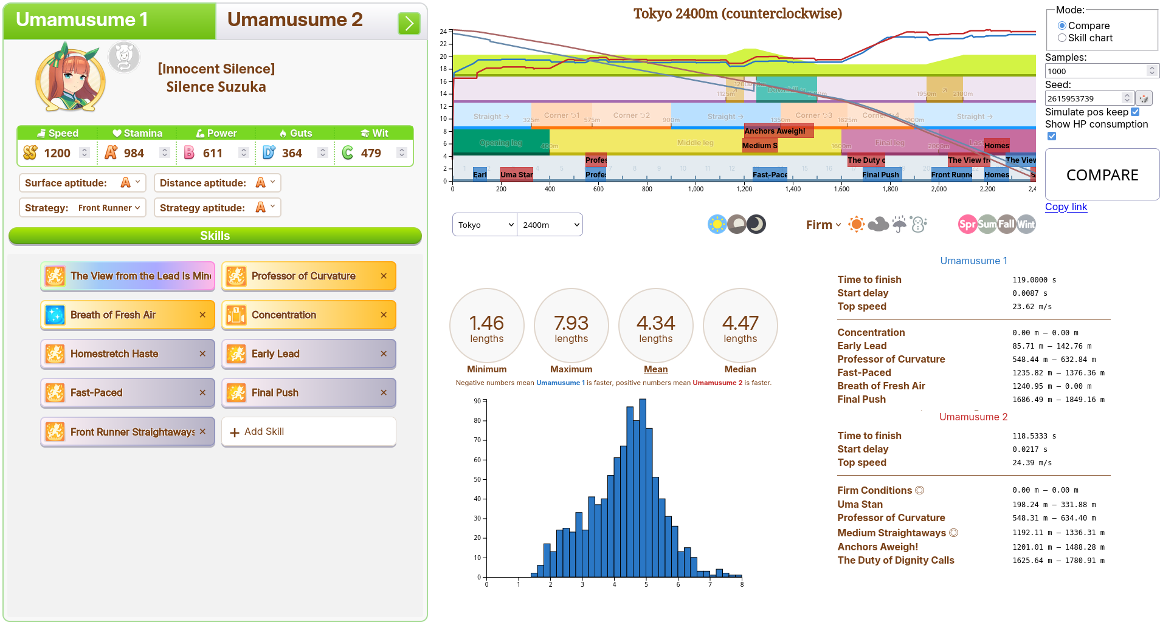Viewport: 1160px width, 625px height.
Task: Remove Early Lead skill
Action: coord(384,353)
